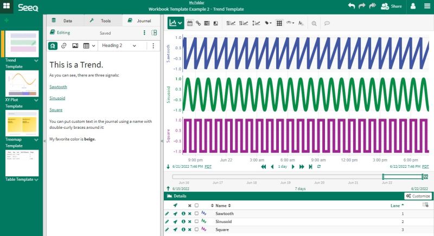Click the left handle of investigate range slider
This screenshot has height=236, width=434.
point(383,176)
